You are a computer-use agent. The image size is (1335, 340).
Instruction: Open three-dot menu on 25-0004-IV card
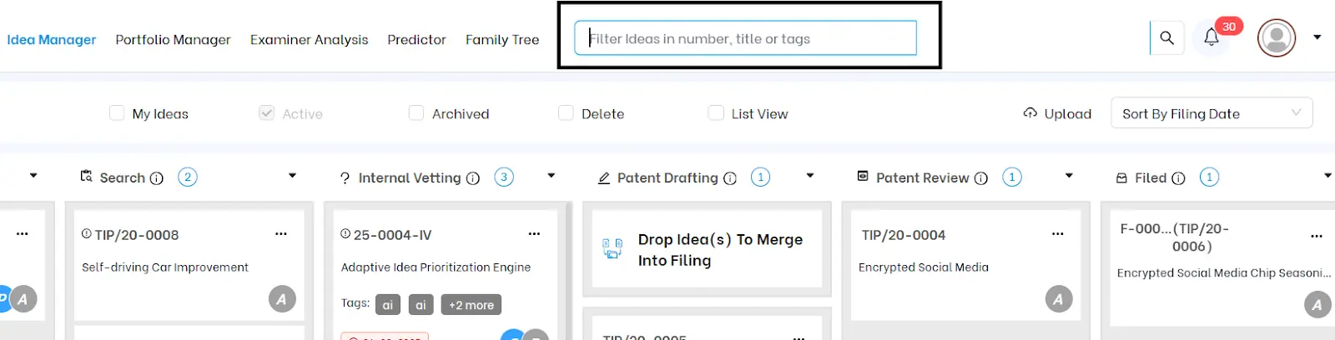(x=534, y=234)
